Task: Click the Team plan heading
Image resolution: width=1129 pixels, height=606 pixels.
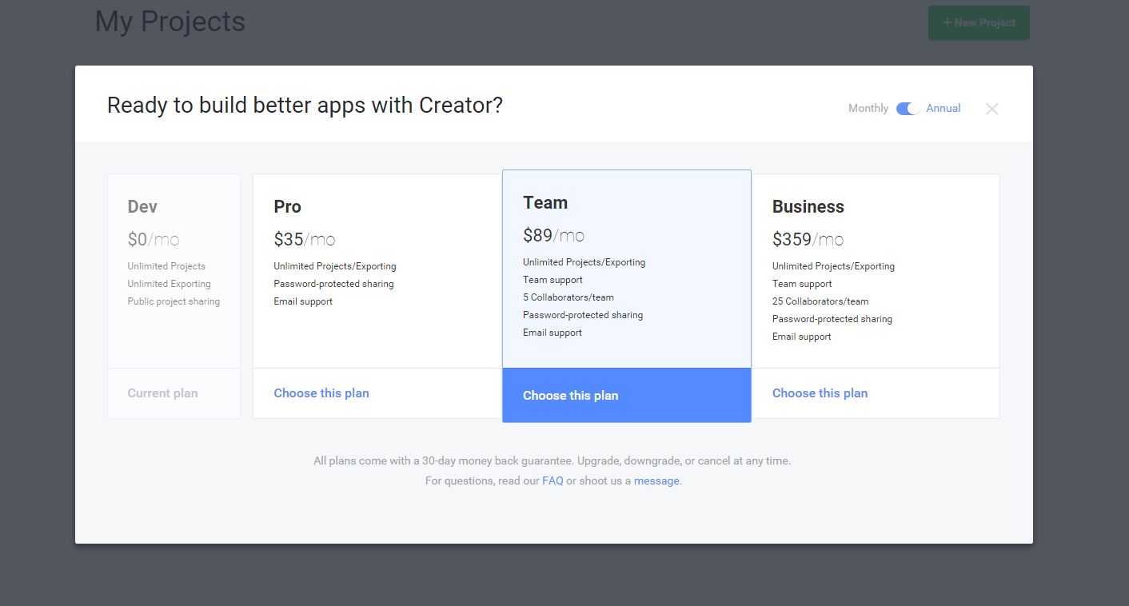Action: [545, 203]
